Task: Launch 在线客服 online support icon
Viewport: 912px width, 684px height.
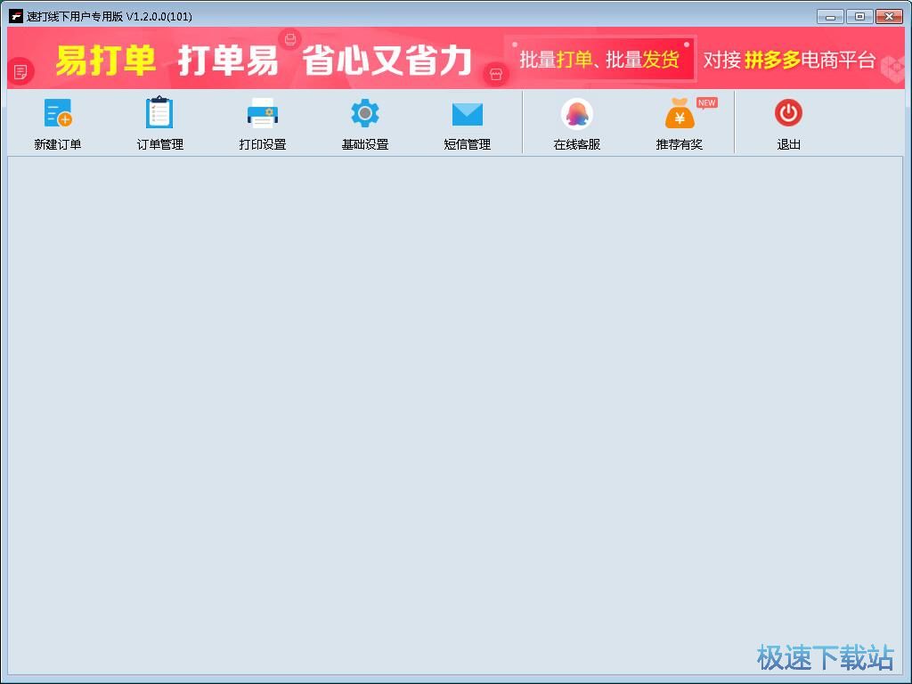Action: [576, 113]
